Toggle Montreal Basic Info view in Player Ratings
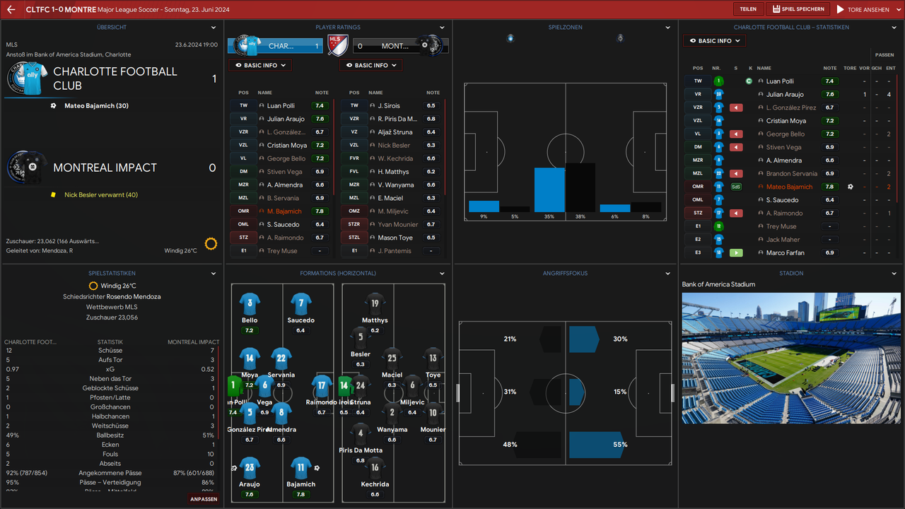The image size is (905, 509). (370, 65)
